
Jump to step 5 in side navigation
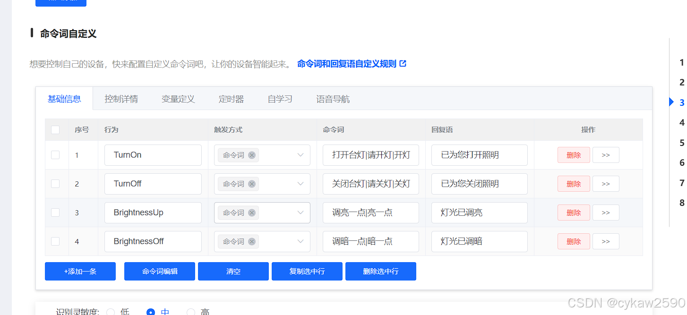(682, 143)
